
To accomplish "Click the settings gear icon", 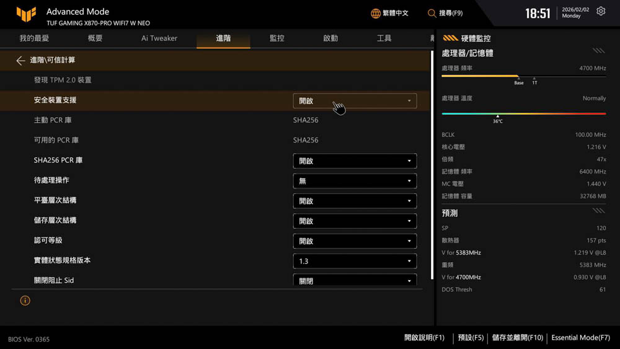I will click(601, 12).
